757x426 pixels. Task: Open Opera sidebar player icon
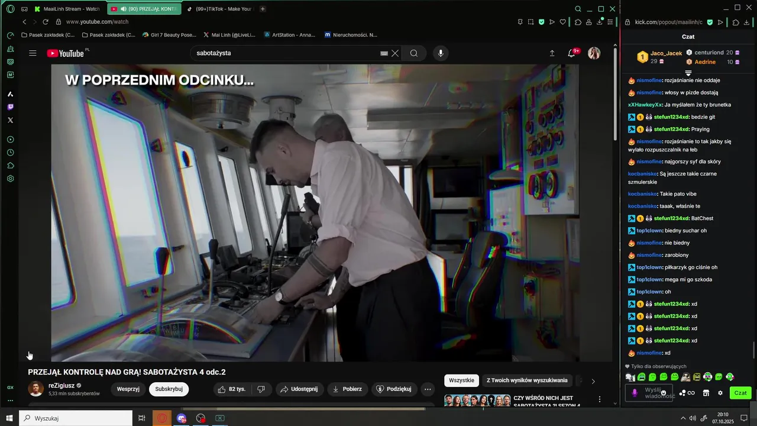(x=10, y=140)
